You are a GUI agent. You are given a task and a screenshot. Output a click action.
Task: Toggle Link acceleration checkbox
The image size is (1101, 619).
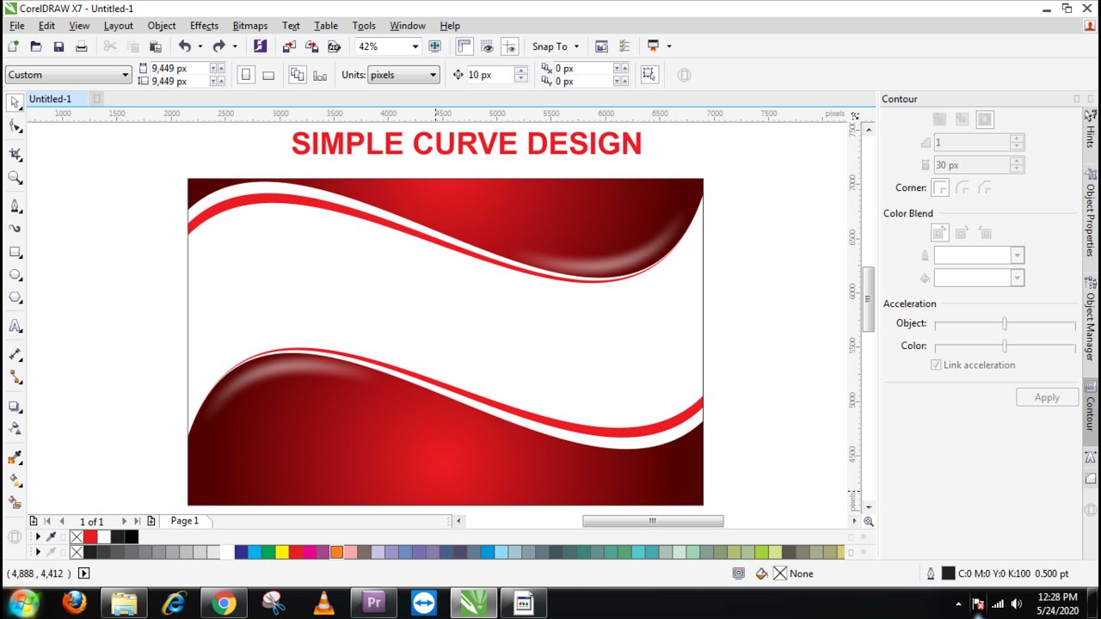[936, 365]
